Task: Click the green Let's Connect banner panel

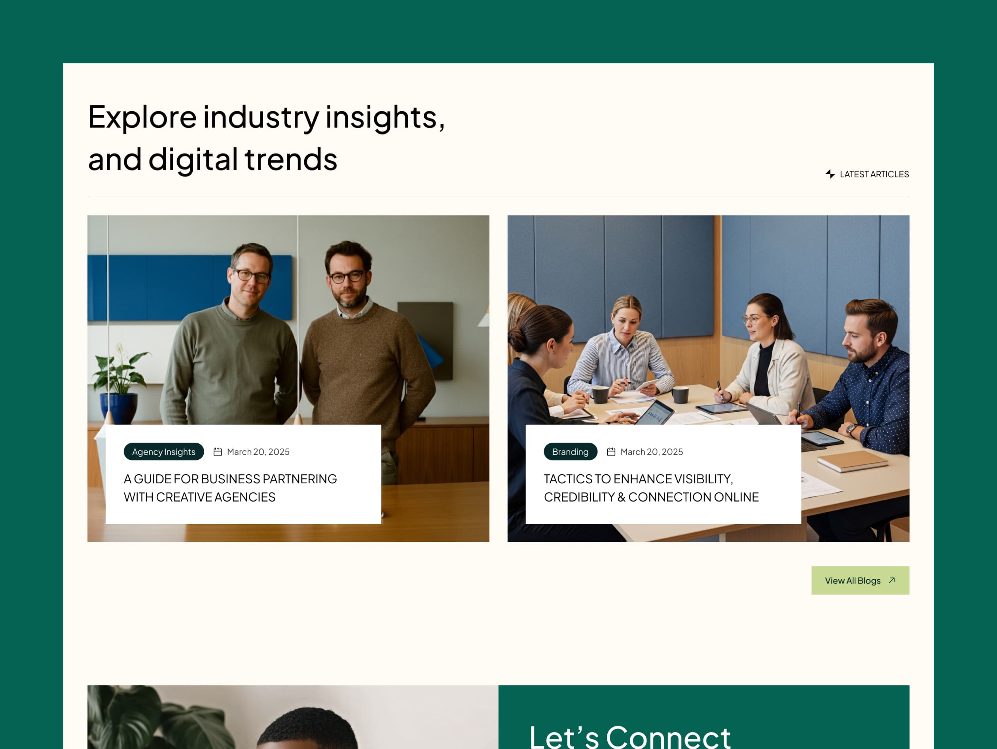Action: pyautogui.click(x=703, y=717)
